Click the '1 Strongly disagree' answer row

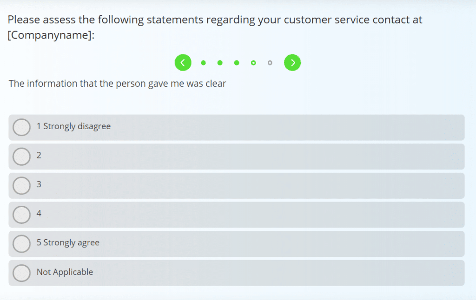click(237, 127)
